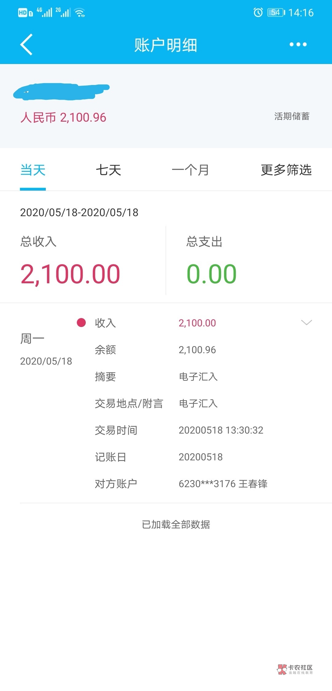This screenshot has height=691, width=332.
Task: Open 更多筛选 filter options
Action: click(286, 170)
